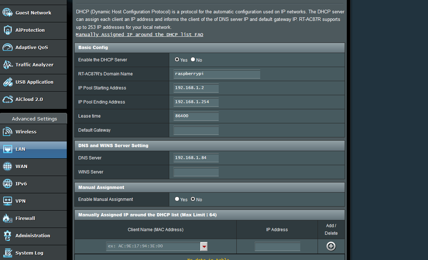Select No for Enable the DHCP Server
The image size is (428, 260).
(193, 60)
